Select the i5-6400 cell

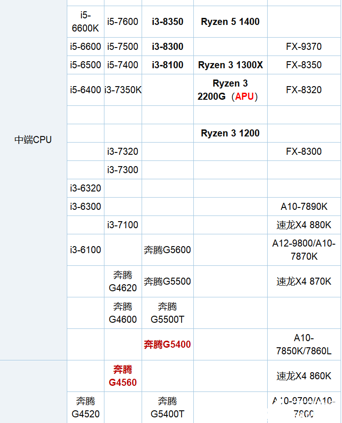tap(86, 90)
